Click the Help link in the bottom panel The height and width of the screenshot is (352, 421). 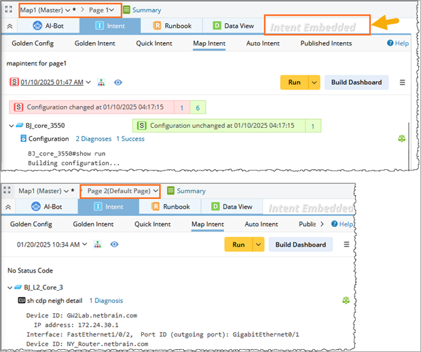[x=343, y=224]
